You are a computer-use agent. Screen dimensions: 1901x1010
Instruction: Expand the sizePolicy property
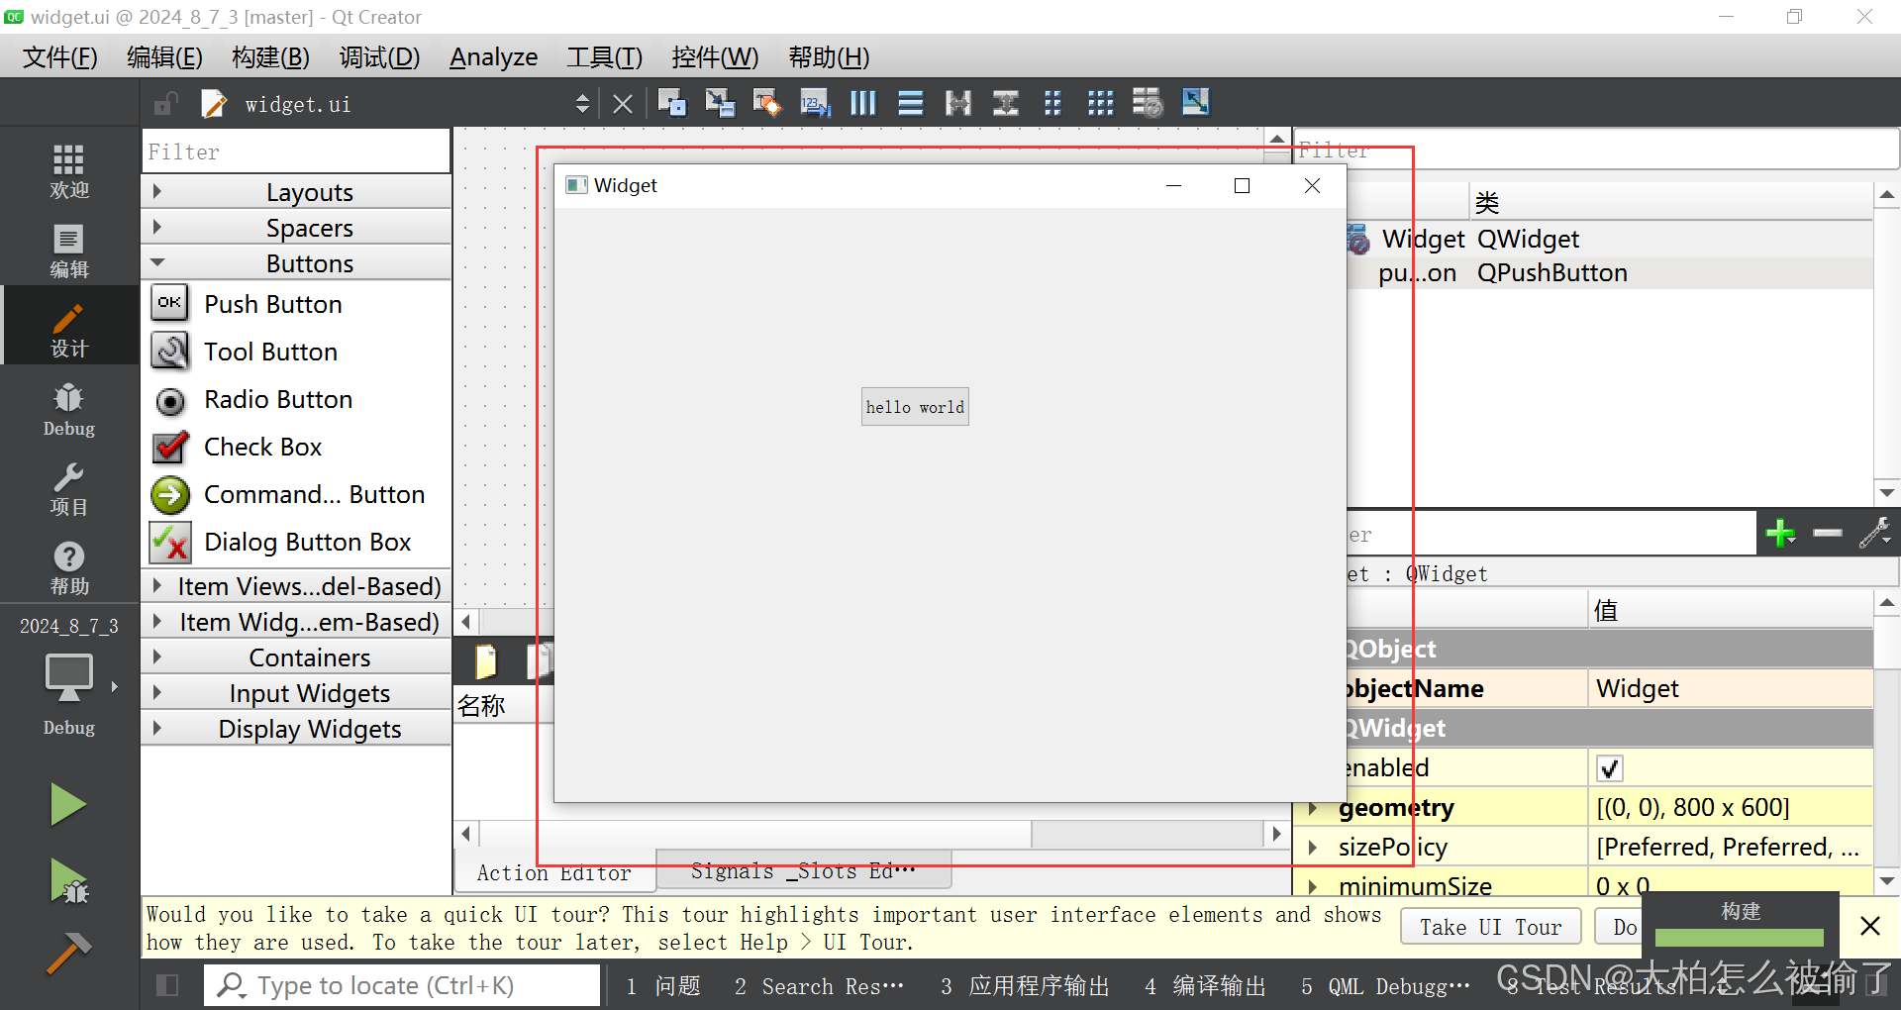coord(1313,848)
